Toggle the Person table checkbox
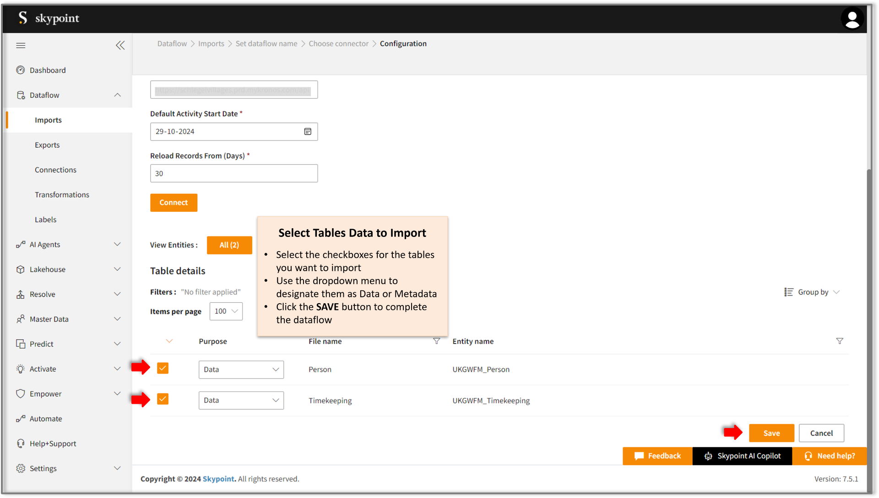Viewport: 879px width, 498px height. tap(163, 368)
